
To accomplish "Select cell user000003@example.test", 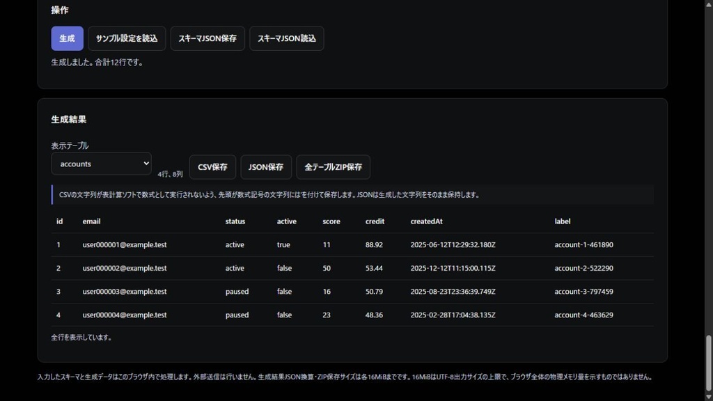I will (x=125, y=292).
